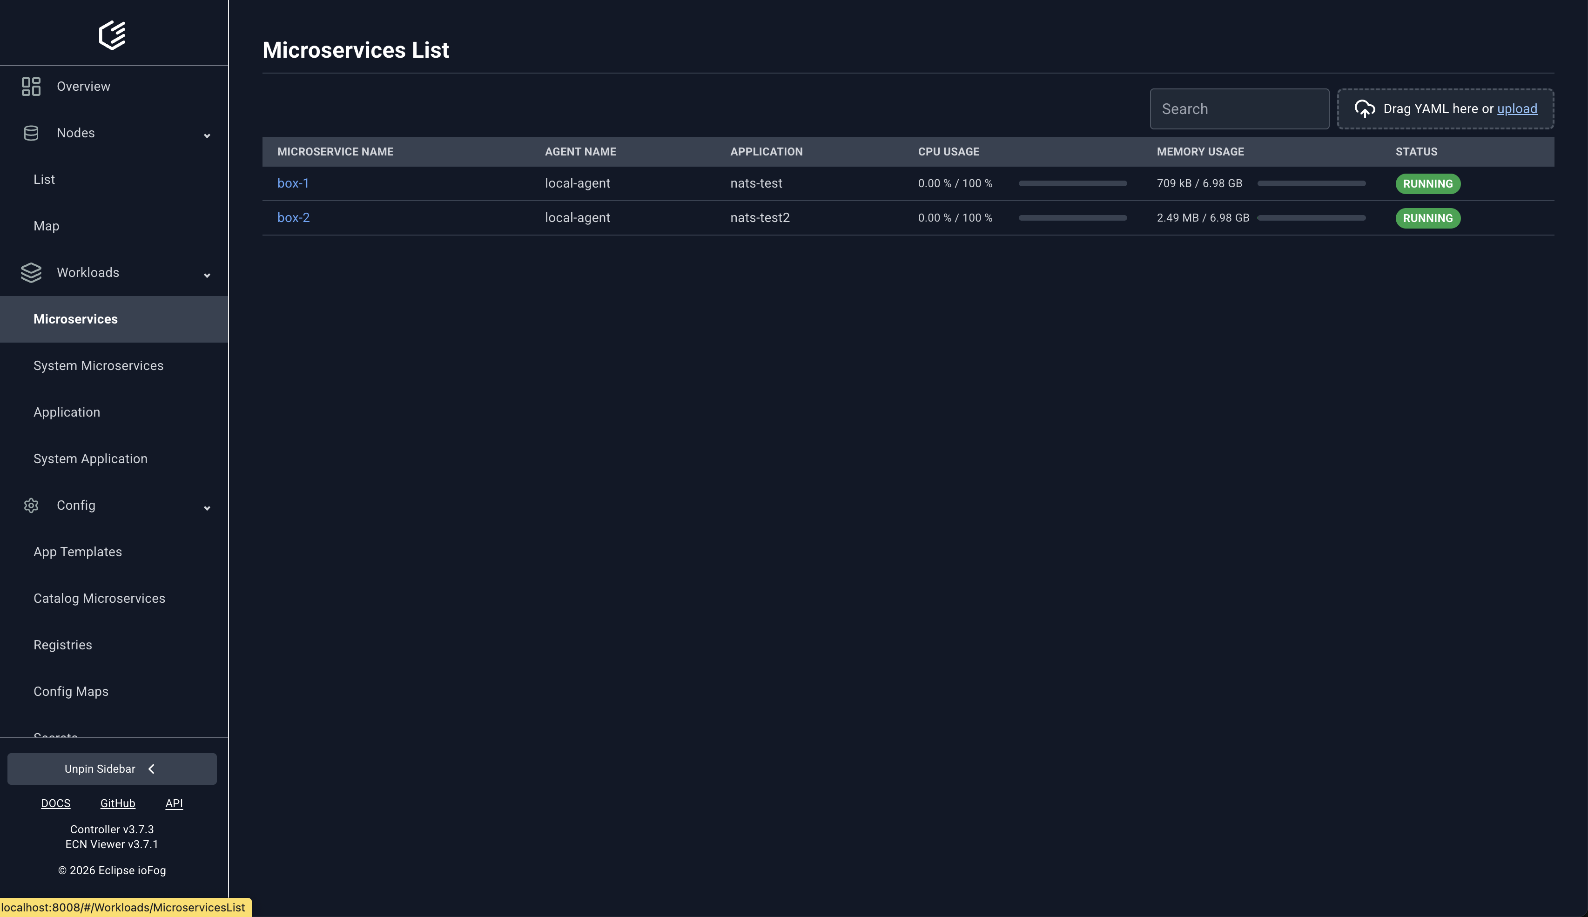1588x917 pixels.
Task: Open the Overview dashboard icon
Action: coord(31,86)
